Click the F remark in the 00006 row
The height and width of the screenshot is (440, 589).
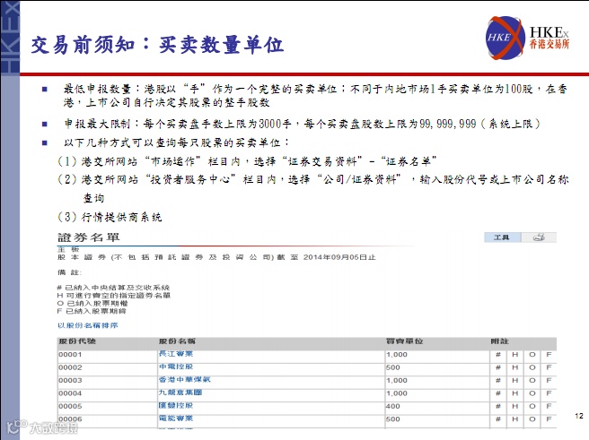pyautogui.click(x=549, y=419)
